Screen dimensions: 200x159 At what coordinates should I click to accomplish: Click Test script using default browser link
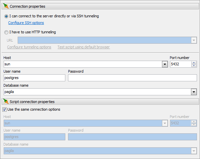pyautogui.click(x=84, y=47)
